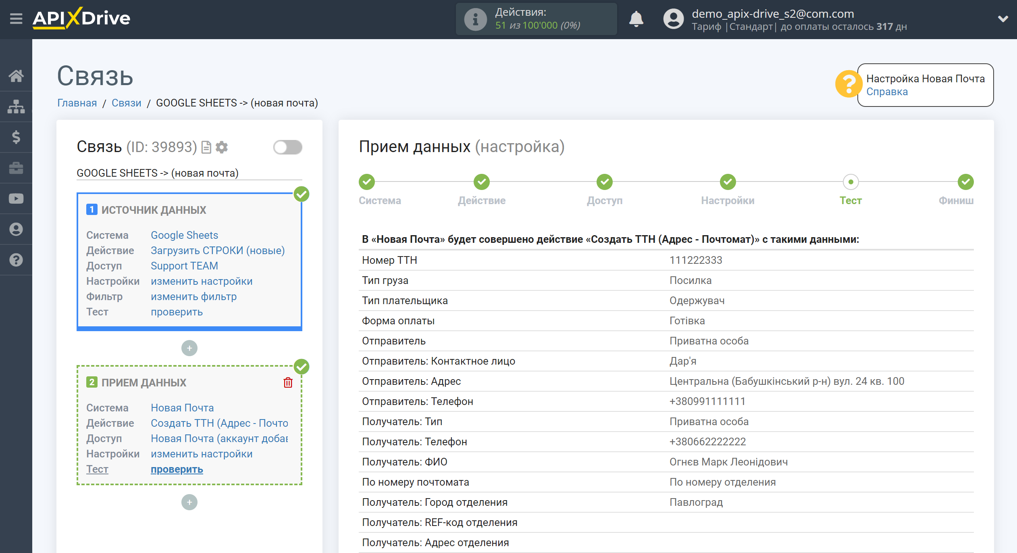This screenshot has height=553, width=1017.
Task: Open the hamburger menu
Action: tap(16, 19)
